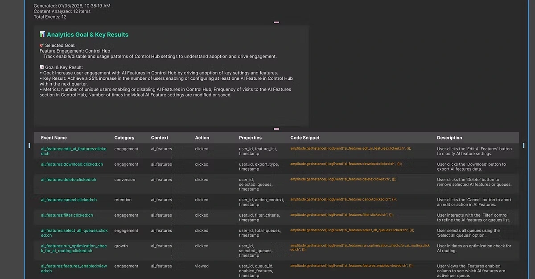
Task: Click the target icon next to Selected Goal
Action: pyautogui.click(x=41, y=45)
